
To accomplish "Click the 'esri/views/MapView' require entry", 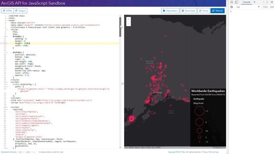I will [27, 112].
